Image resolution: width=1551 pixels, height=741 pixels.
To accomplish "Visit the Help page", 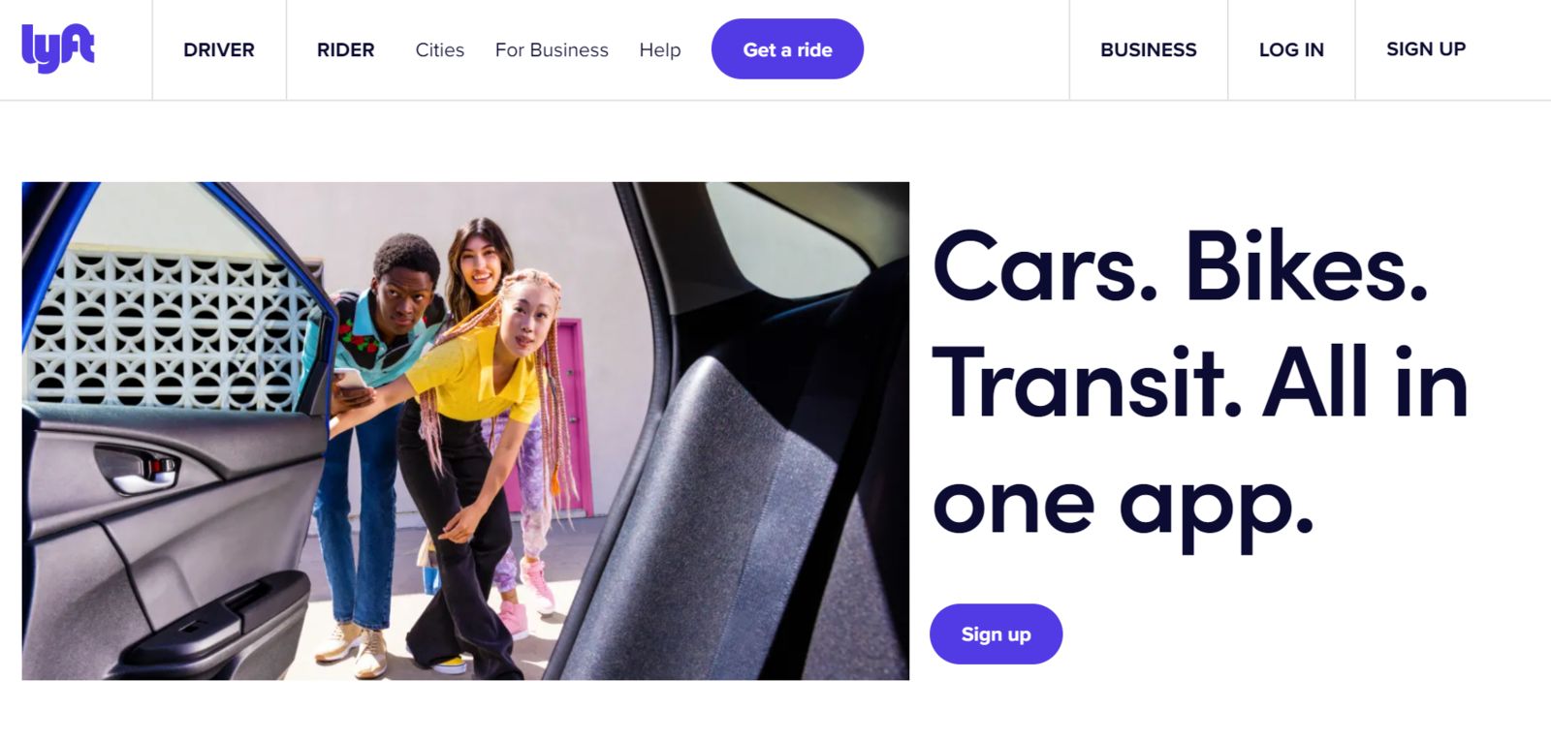I will tap(660, 50).
